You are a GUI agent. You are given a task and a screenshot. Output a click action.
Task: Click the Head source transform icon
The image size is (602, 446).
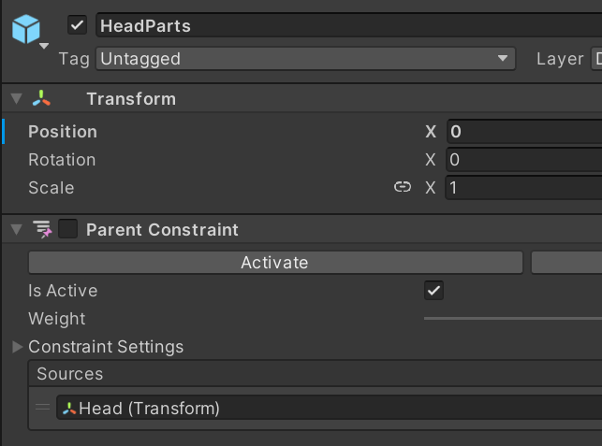69,409
